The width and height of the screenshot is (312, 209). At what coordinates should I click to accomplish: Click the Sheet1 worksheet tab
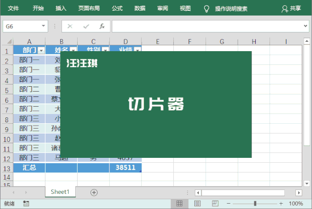tap(60, 192)
